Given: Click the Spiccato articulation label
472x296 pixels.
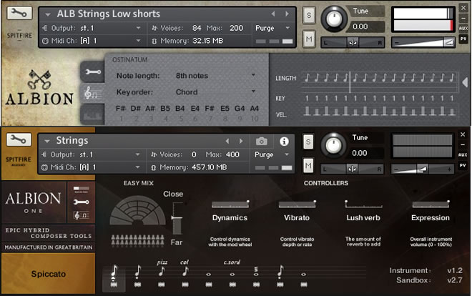Looking at the screenshot, I should click(48, 273).
